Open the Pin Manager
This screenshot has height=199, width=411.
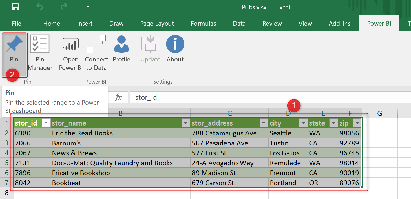40,53
